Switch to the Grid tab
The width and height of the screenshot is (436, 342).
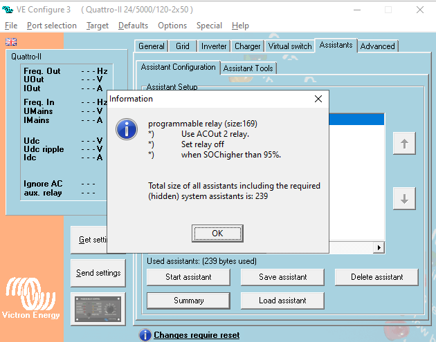[x=183, y=46]
